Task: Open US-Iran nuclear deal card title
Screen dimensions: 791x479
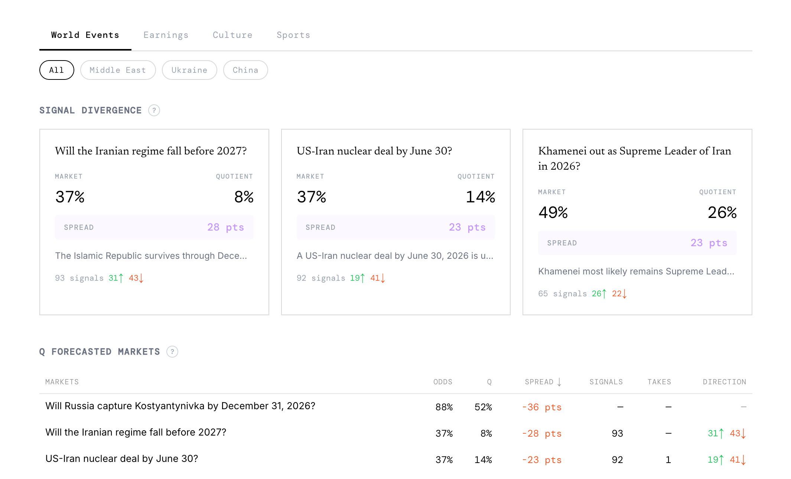Action: tap(374, 151)
